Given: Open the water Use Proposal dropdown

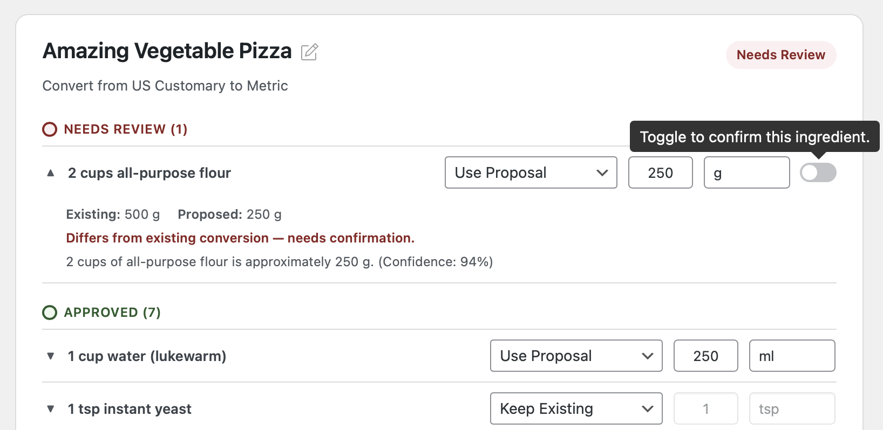Looking at the screenshot, I should (576, 356).
